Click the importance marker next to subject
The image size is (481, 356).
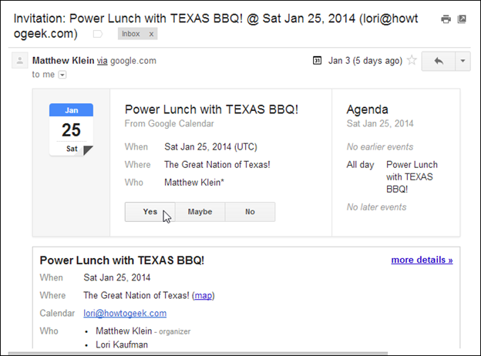[x=98, y=34]
